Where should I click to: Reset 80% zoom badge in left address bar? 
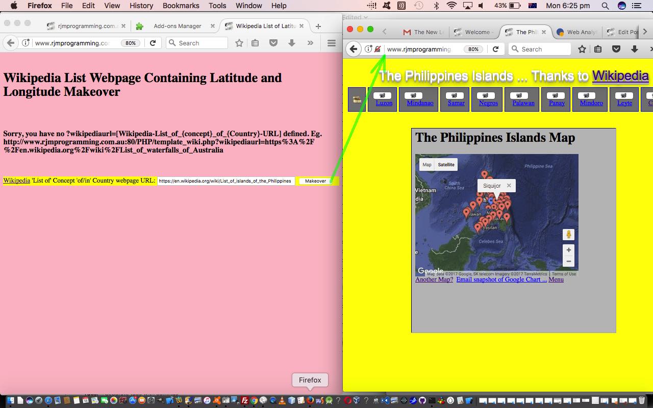click(131, 43)
